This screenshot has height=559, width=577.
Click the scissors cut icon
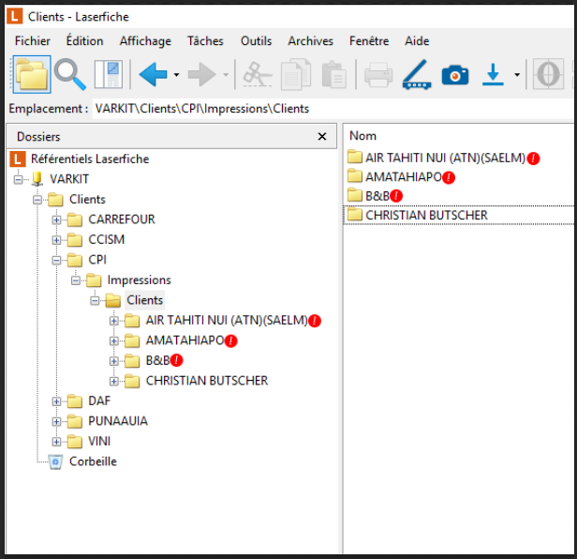coord(258,75)
